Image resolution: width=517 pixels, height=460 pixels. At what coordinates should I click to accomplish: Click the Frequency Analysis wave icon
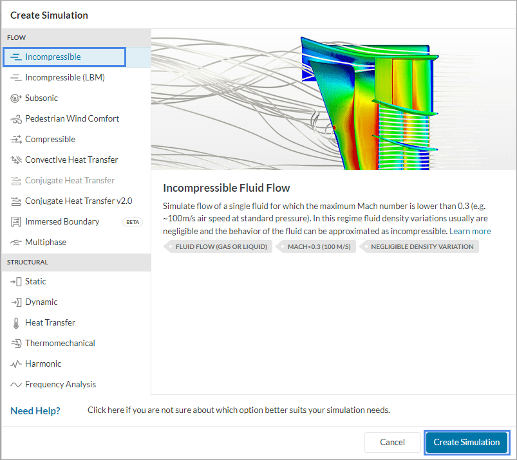click(x=16, y=385)
